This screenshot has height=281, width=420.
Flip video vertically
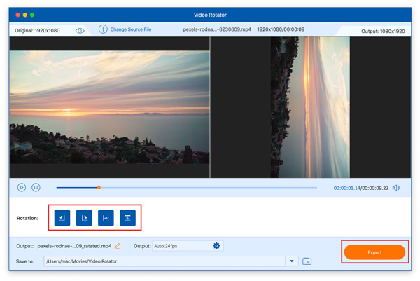(x=128, y=218)
